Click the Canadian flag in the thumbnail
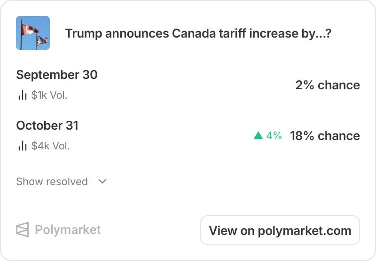Viewport: 376px width, 265px height. coord(30,30)
